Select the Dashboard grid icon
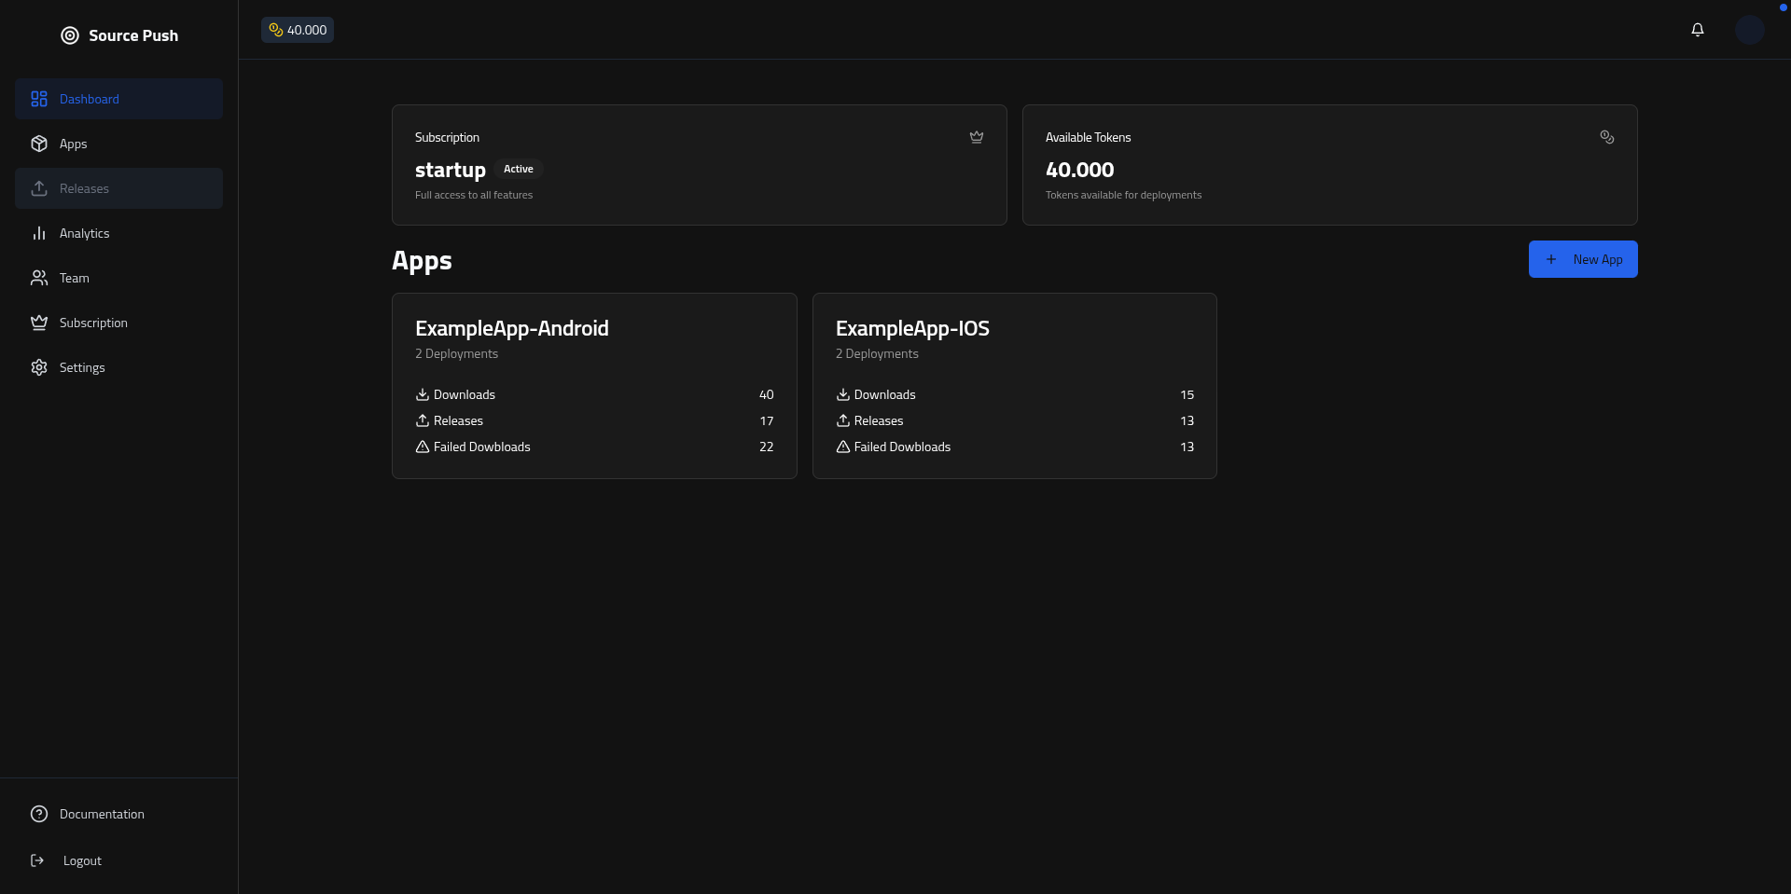 (x=37, y=99)
